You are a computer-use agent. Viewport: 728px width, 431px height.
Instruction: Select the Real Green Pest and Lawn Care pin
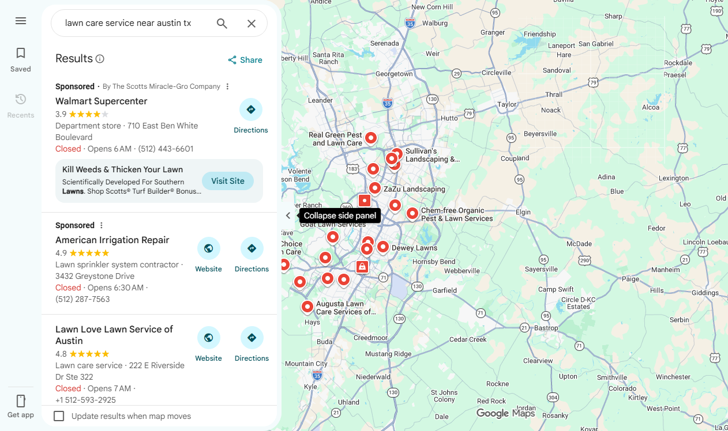pyautogui.click(x=371, y=137)
